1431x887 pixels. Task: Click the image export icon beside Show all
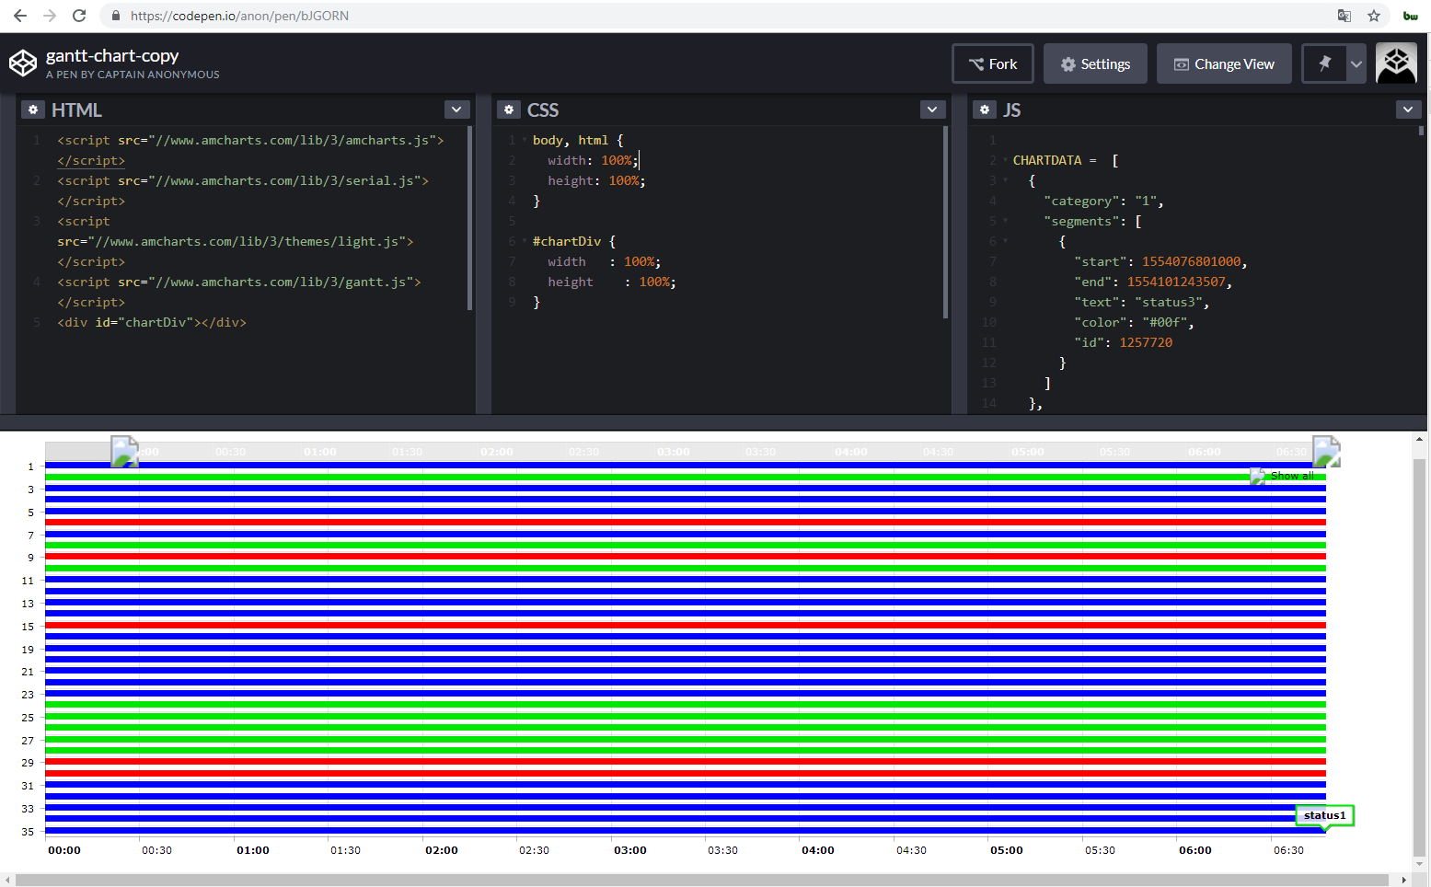1259,476
